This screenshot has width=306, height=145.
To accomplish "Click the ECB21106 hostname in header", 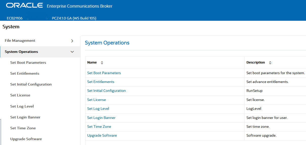I will [x=15, y=18].
